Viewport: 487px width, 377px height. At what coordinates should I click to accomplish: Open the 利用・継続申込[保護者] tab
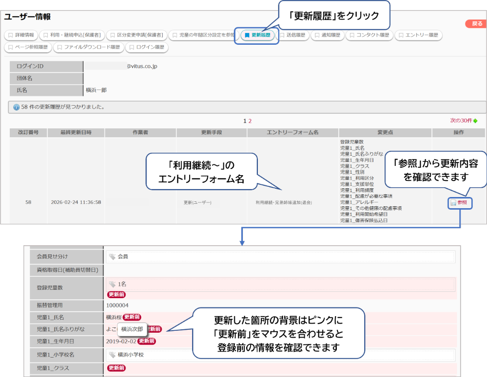click(x=71, y=36)
